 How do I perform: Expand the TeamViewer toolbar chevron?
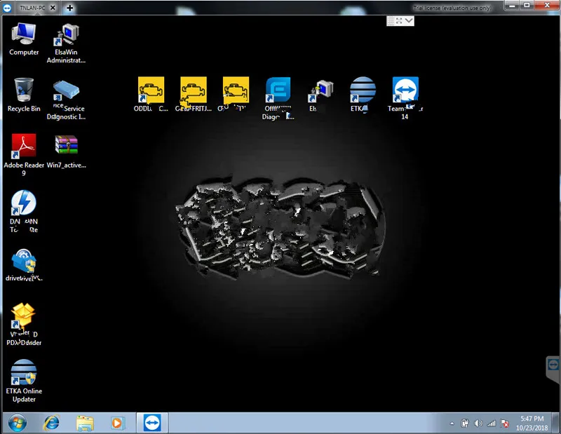click(409, 21)
